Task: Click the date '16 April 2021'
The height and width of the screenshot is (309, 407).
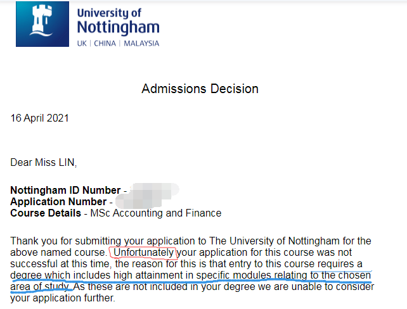Action: [39, 118]
